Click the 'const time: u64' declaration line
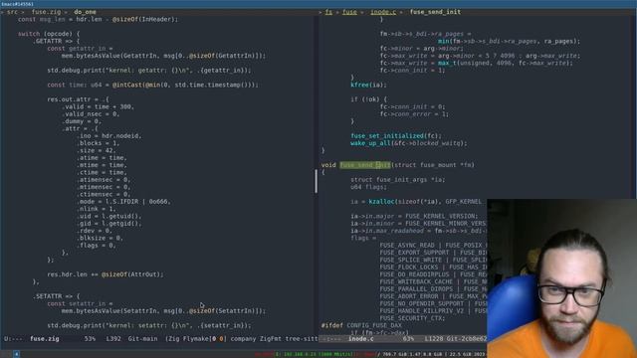Image resolution: width=637 pixels, height=358 pixels. click(x=152, y=85)
